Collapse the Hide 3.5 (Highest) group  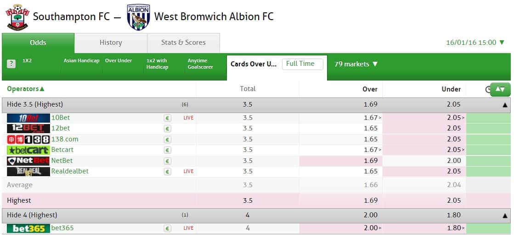[x=505, y=105]
